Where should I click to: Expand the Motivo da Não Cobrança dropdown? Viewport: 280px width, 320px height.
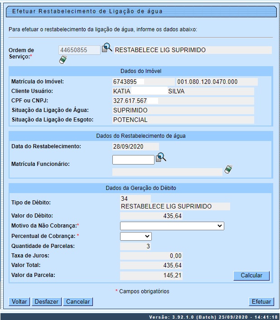(x=172, y=226)
